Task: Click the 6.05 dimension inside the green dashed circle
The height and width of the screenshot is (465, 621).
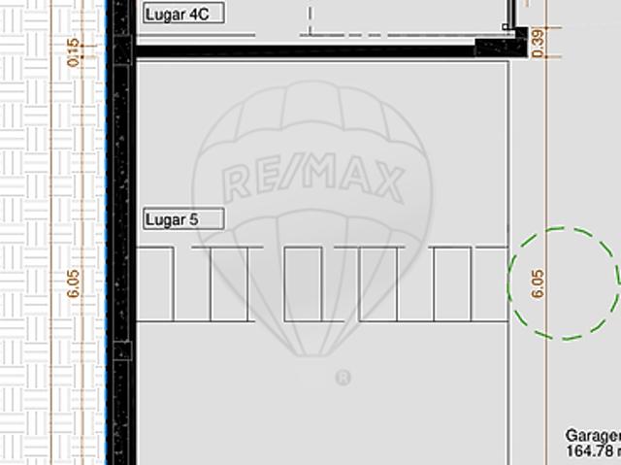Action: [x=537, y=283]
